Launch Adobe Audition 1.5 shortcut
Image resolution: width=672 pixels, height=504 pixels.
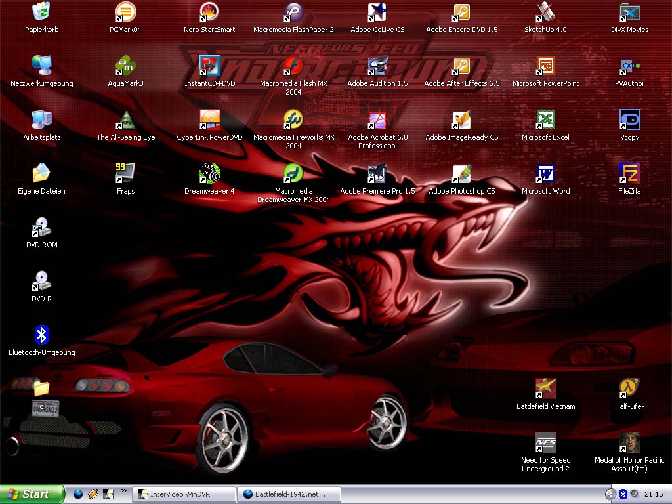377,66
